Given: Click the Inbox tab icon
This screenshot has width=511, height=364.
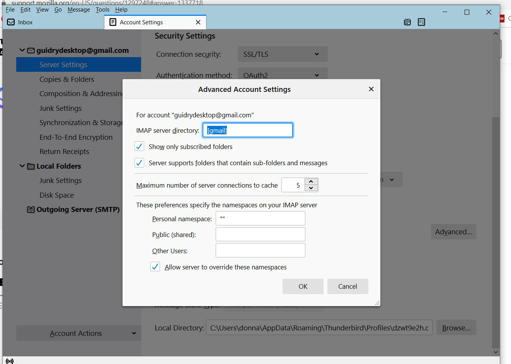Looking at the screenshot, I should click(11, 22).
